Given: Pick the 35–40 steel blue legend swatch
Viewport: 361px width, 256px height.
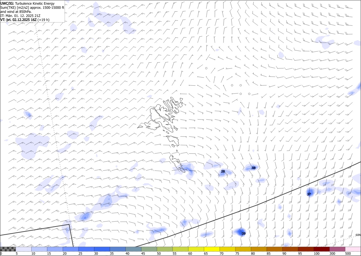Looking at the screenshot, I should tap(118, 249).
